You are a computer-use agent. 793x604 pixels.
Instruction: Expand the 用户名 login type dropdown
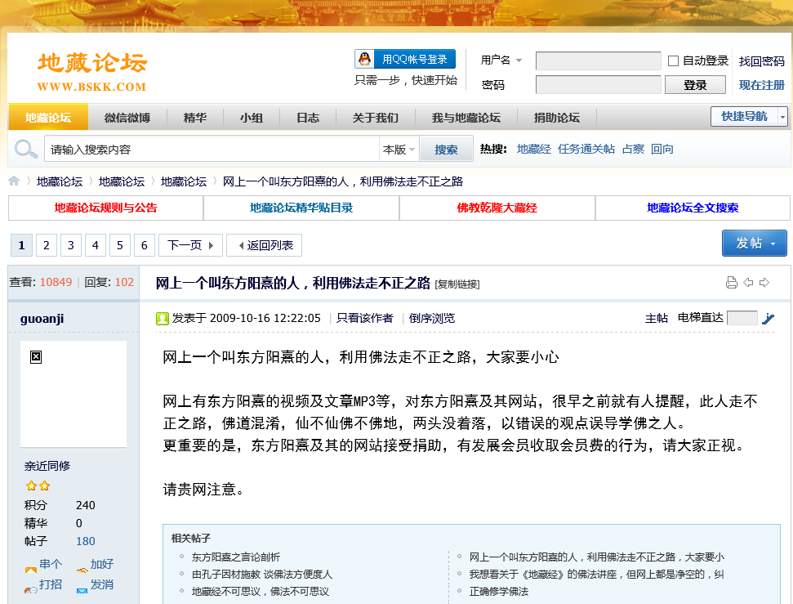click(x=519, y=60)
